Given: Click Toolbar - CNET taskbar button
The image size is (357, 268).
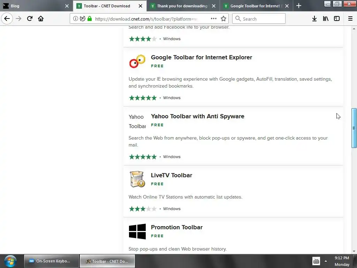Looking at the screenshot, I should 107,261.
